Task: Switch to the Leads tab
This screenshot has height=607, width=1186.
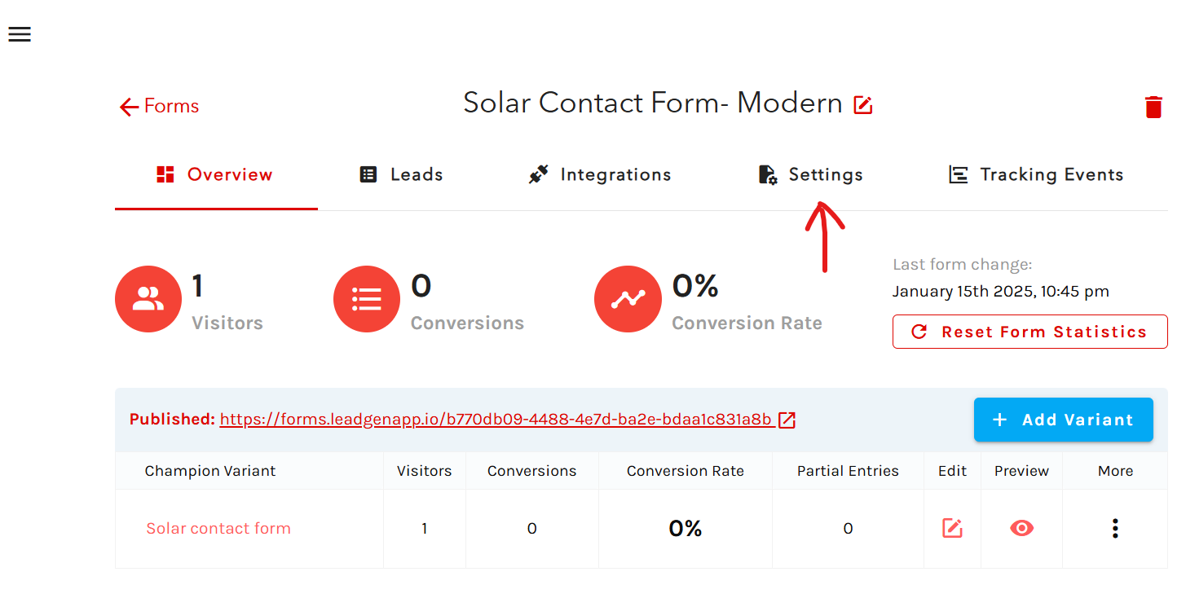Action: point(400,174)
